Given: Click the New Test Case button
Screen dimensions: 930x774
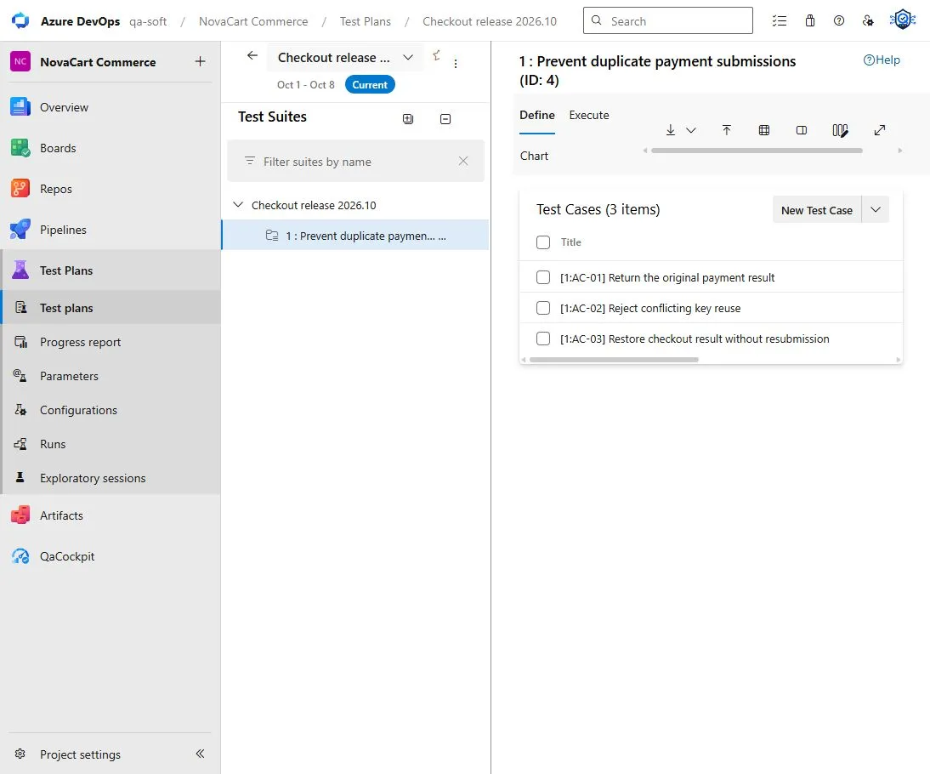Looking at the screenshot, I should [x=817, y=209].
